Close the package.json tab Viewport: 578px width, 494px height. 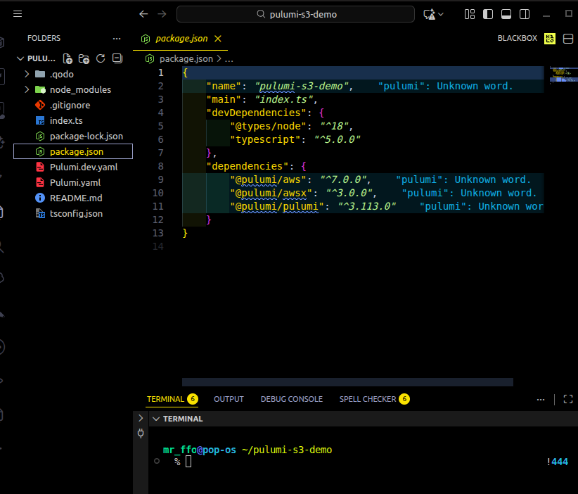coord(218,39)
